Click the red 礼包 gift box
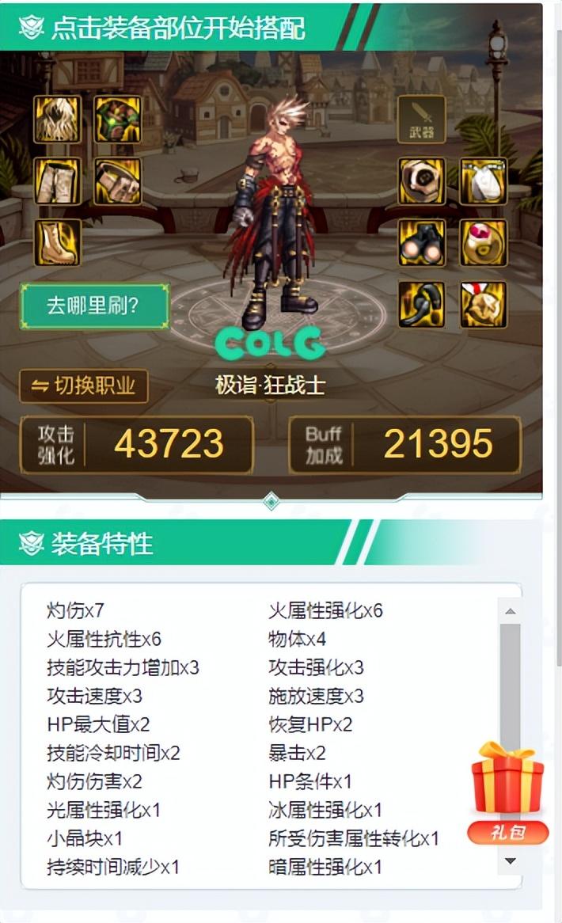Image resolution: width=562 pixels, height=923 pixels. [x=508, y=792]
